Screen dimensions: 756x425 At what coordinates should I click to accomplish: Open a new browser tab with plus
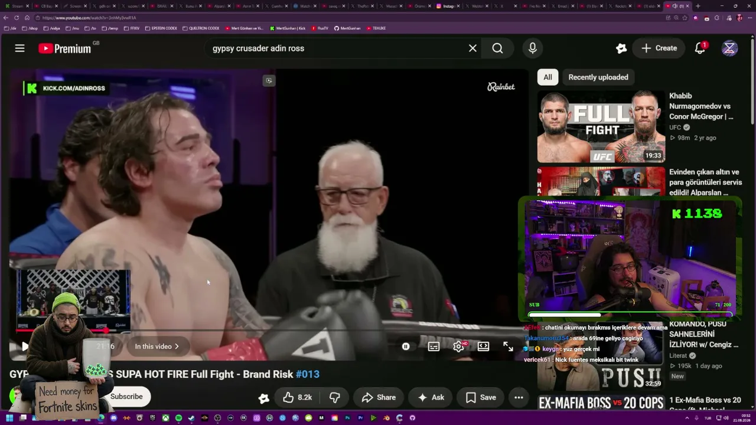[x=698, y=6]
